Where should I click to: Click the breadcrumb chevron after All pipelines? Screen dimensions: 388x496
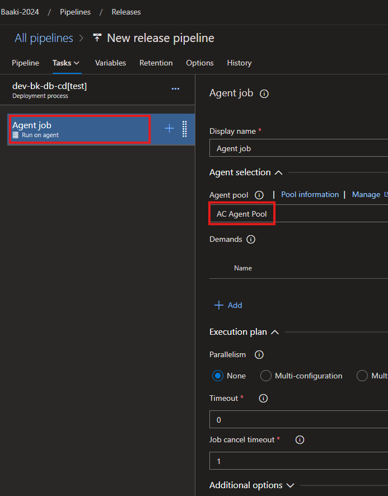point(81,38)
